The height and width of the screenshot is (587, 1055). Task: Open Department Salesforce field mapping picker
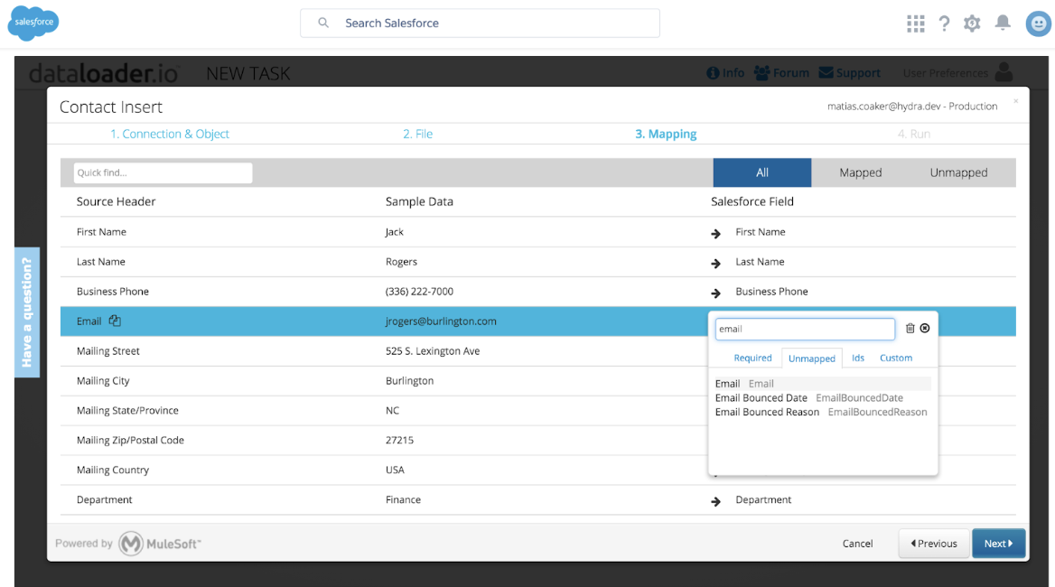click(763, 499)
